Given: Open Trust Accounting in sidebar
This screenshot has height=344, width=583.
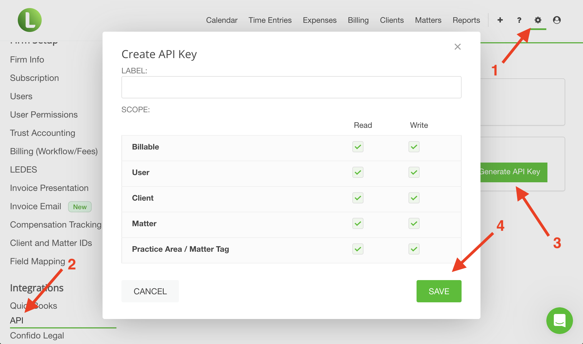Looking at the screenshot, I should pos(43,133).
